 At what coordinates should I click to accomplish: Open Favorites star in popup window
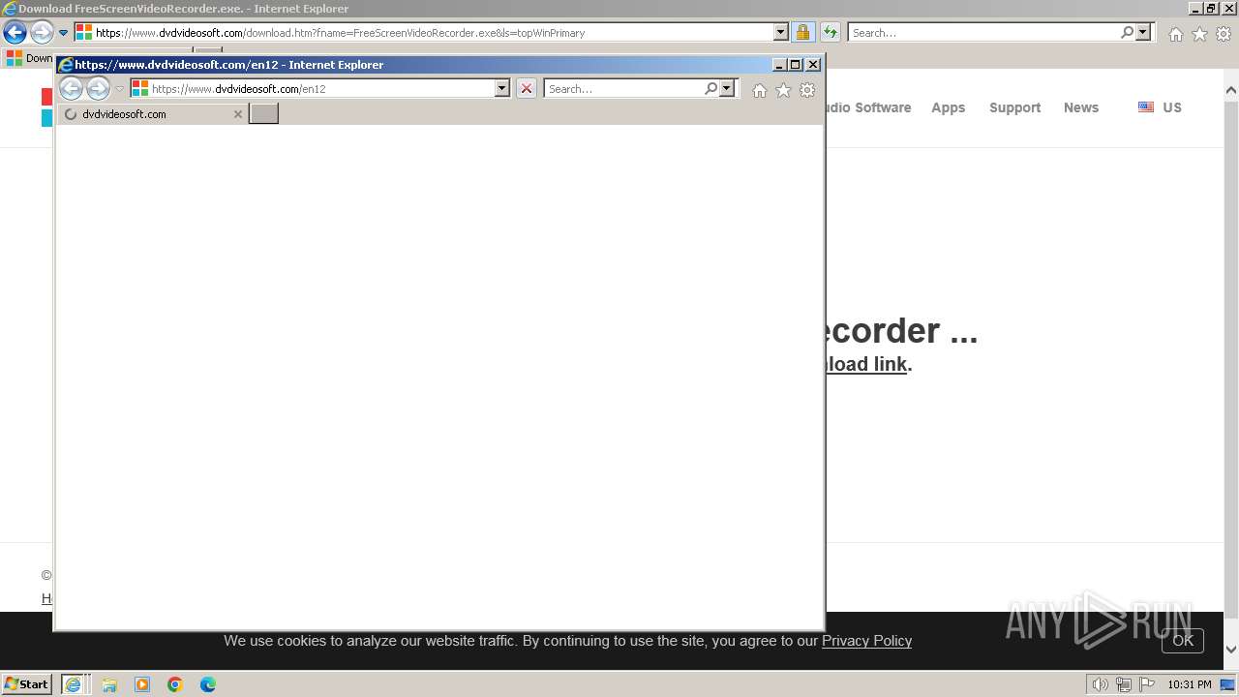(783, 90)
